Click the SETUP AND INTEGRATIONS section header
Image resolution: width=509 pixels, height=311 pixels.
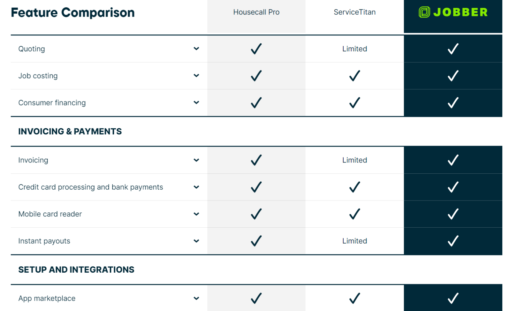(76, 270)
